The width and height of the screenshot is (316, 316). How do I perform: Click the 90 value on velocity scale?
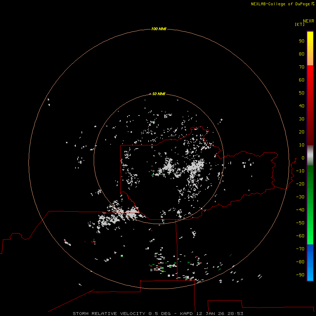pos(302,41)
